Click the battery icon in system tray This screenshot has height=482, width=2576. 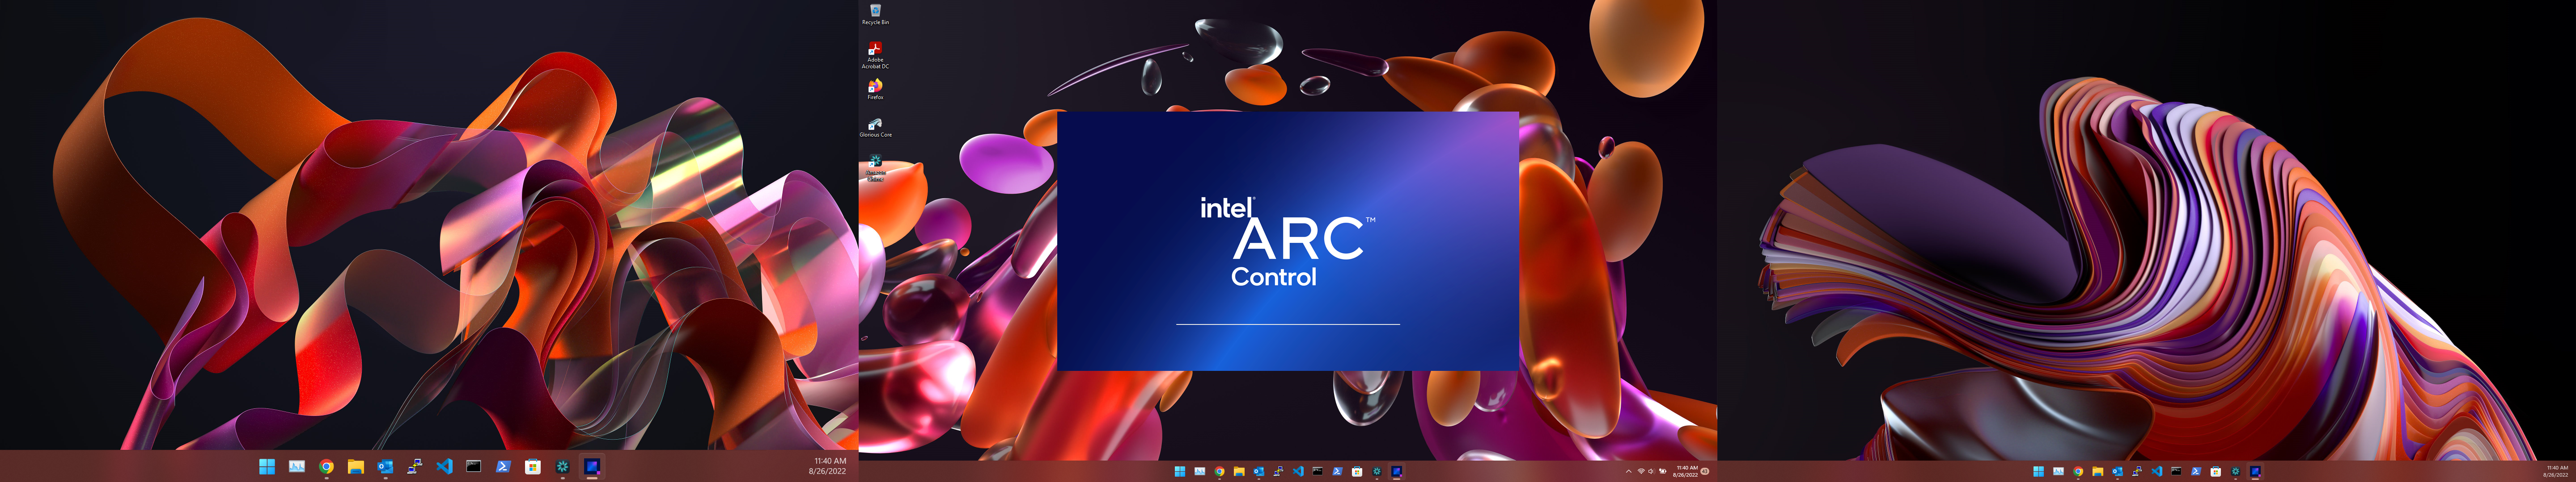(x=1663, y=471)
